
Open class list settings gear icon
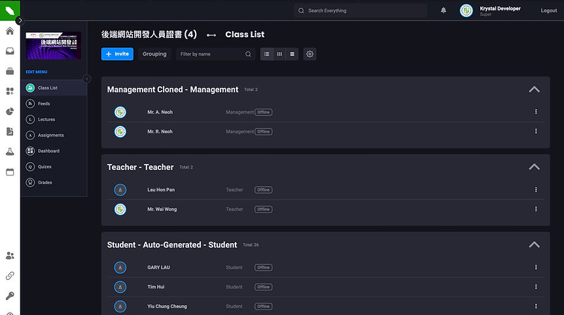(x=309, y=54)
